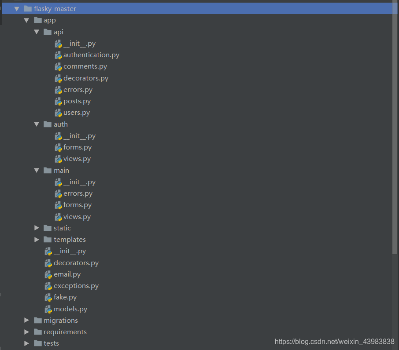Open errors.py inside main folder
The width and height of the screenshot is (399, 350).
(x=78, y=193)
